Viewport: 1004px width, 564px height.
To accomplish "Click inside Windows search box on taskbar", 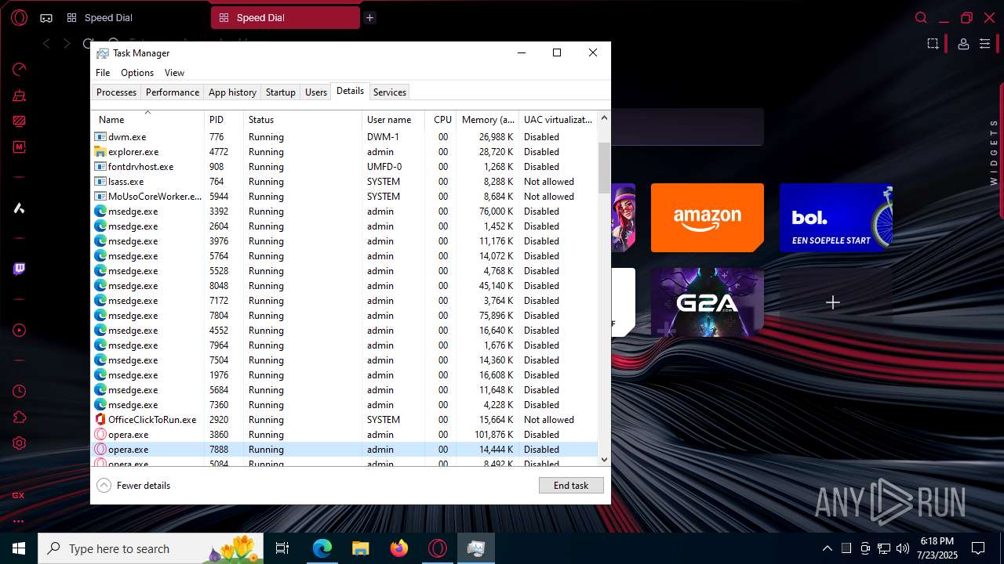I will tap(151, 548).
